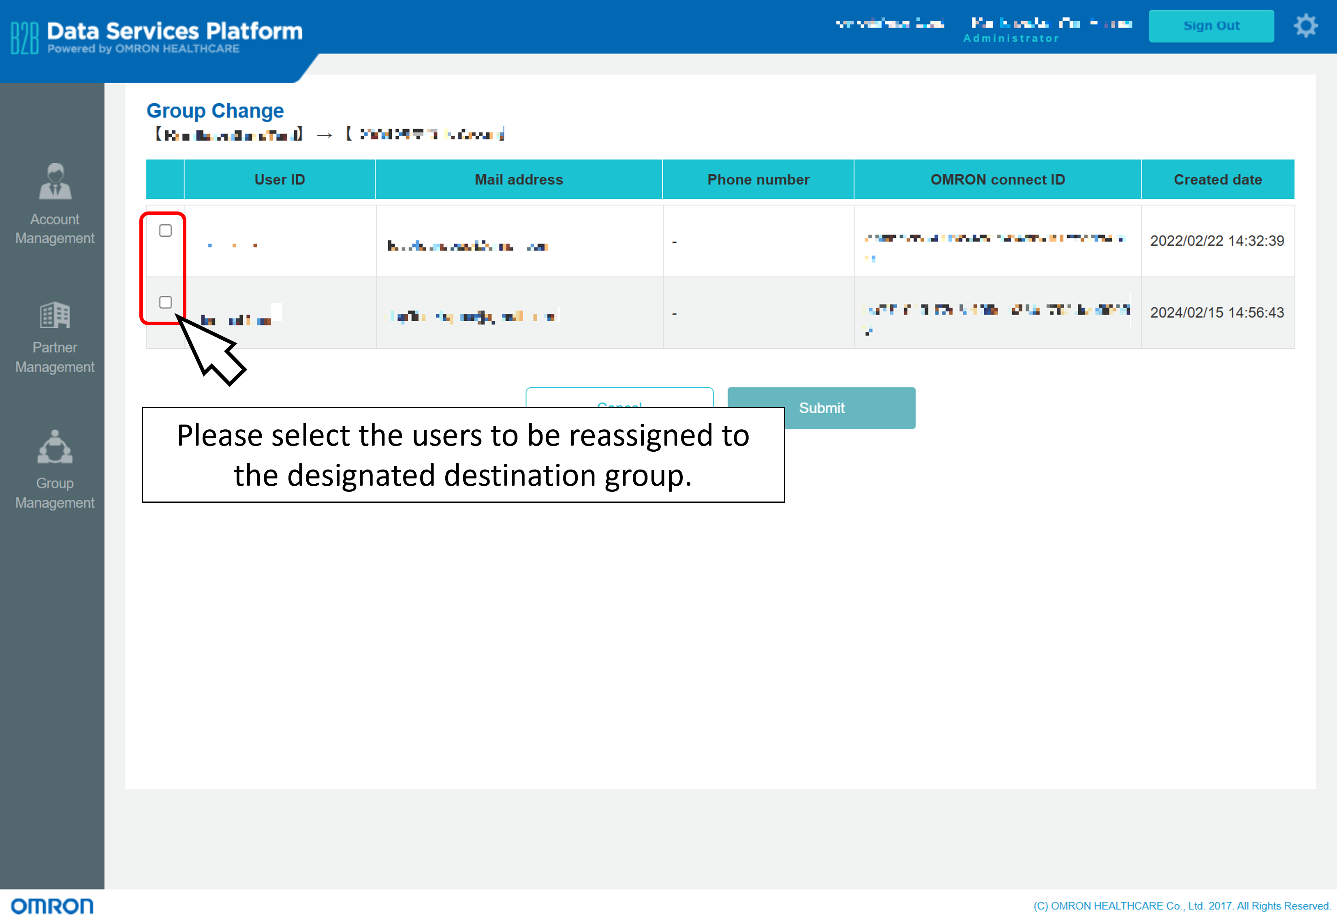
Task: Click the Phone number column header
Action: [758, 179]
